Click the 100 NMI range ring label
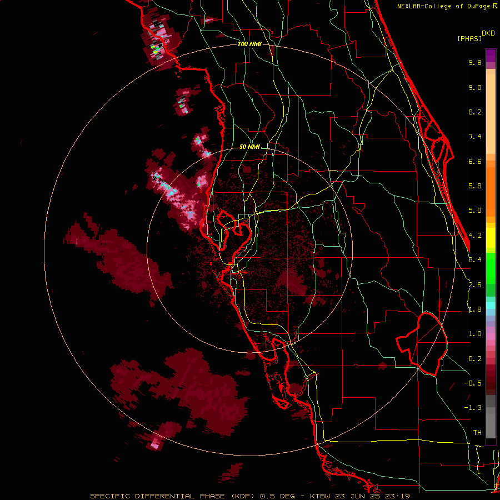 coord(249,44)
